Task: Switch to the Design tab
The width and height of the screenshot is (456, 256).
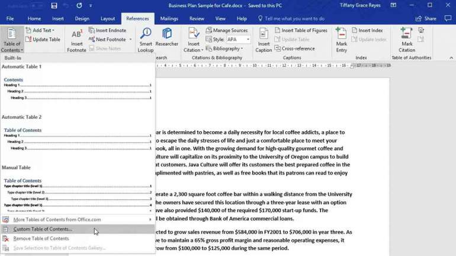Action: pyautogui.click(x=82, y=18)
